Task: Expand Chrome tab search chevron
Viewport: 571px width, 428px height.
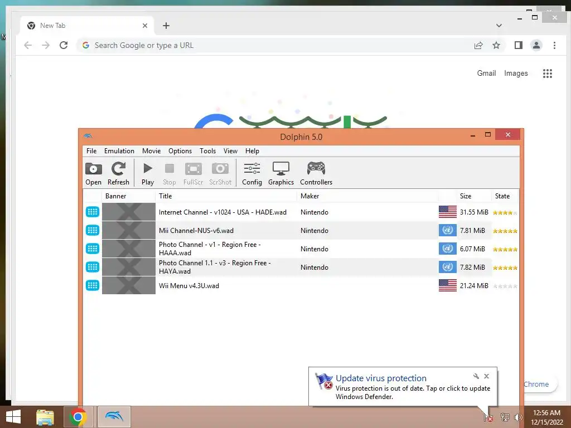Action: (499, 26)
